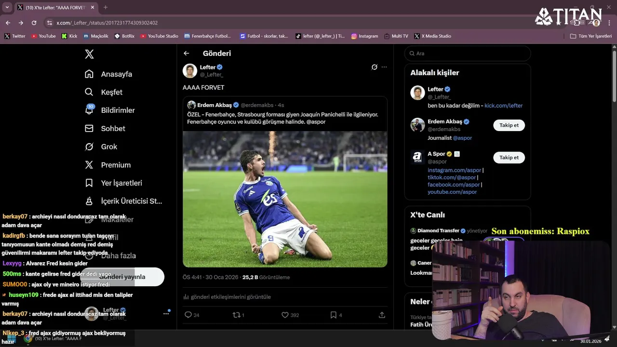Open Tüm Yer İşaretleri folder
Screen dimensions: 617x347
tap(591, 36)
